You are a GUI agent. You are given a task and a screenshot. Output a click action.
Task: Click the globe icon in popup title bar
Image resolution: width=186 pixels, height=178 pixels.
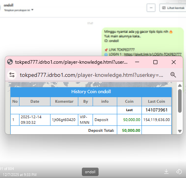pyautogui.click(x=10, y=62)
